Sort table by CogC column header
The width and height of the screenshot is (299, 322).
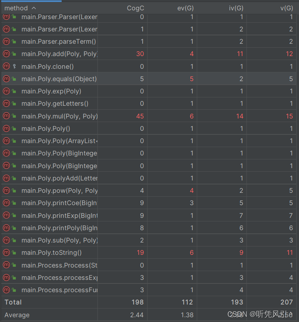[135, 8]
